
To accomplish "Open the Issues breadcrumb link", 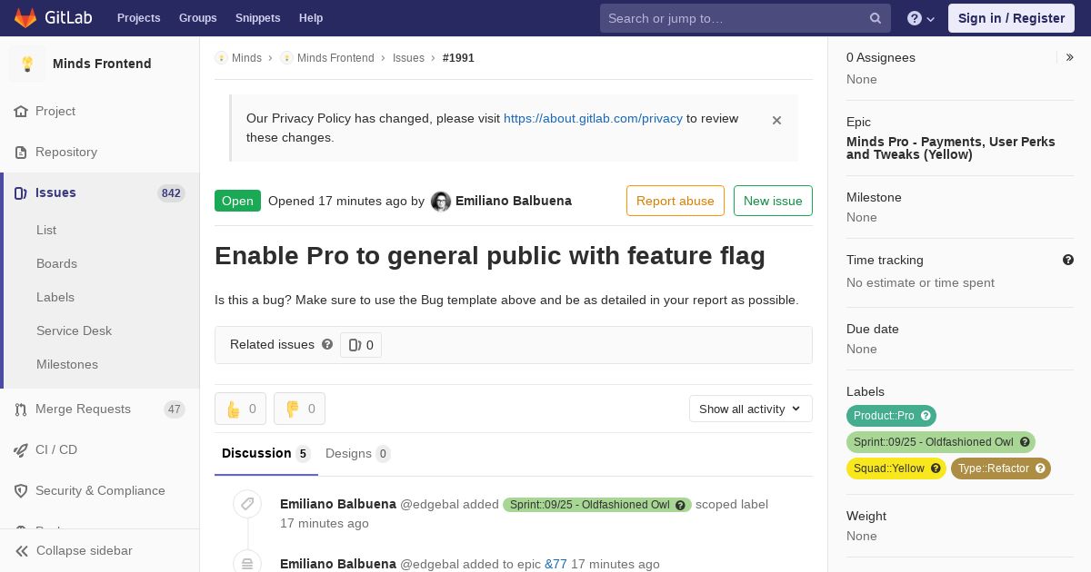I will (408, 58).
